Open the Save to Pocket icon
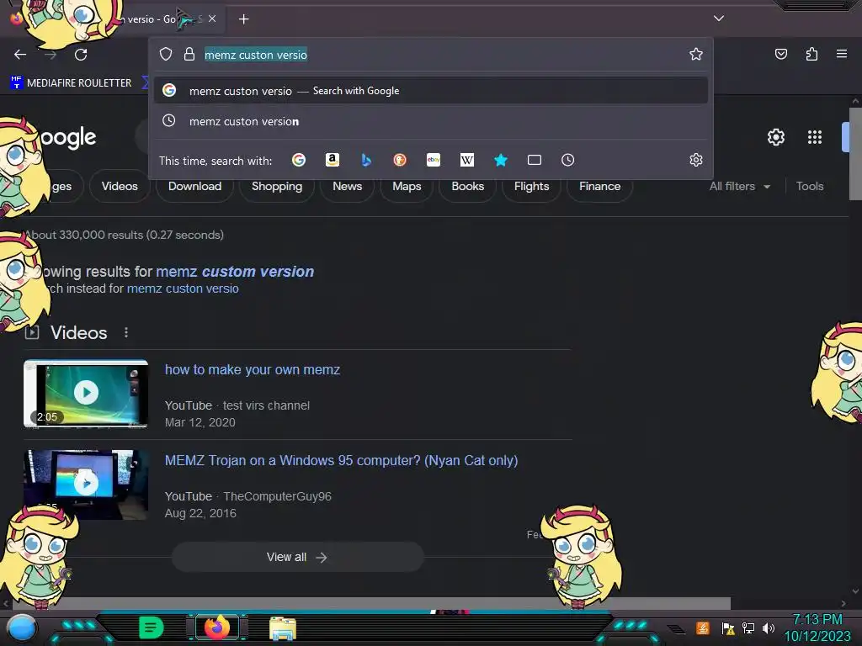Viewport: 862px width, 646px height. click(x=780, y=54)
